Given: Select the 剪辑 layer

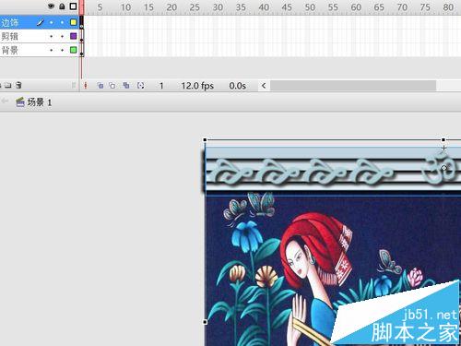Looking at the screenshot, I should 40,36.
